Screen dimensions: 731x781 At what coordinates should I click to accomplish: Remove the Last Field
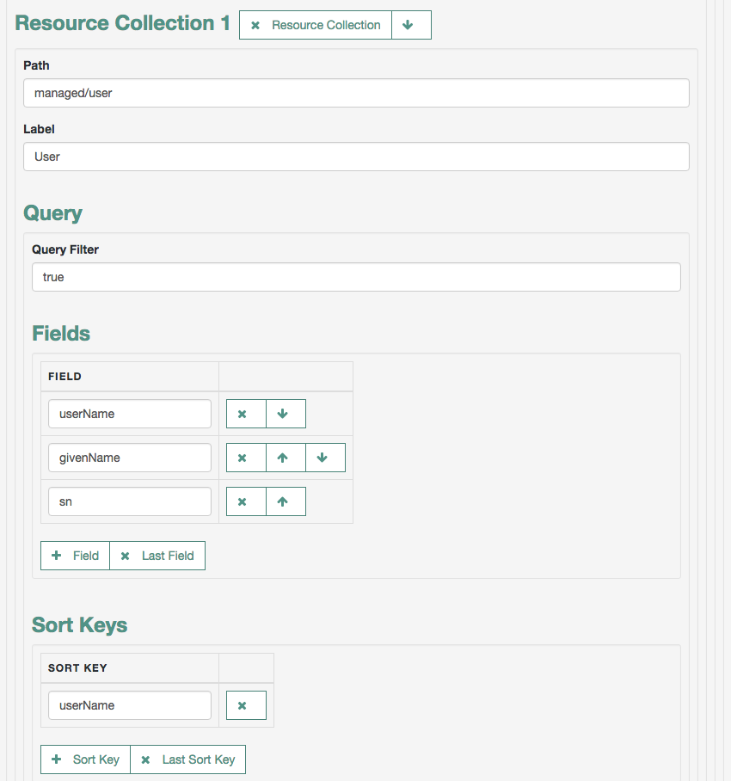pyautogui.click(x=157, y=556)
